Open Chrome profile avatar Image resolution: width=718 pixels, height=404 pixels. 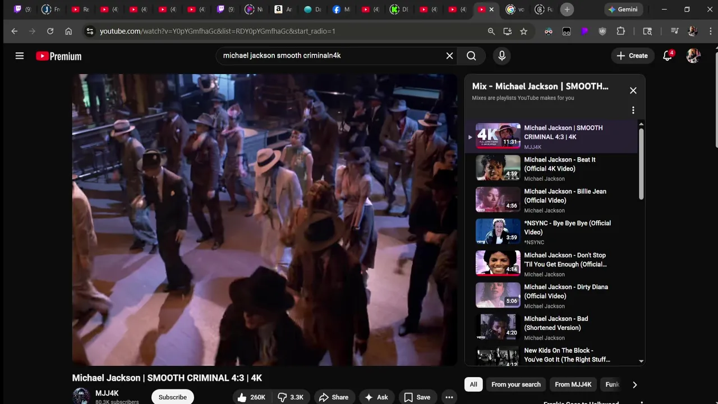[x=692, y=31]
